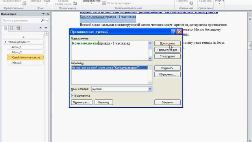Click the Юрий Антонов headline link in document
252x142 pixels.
[x=149, y=12]
